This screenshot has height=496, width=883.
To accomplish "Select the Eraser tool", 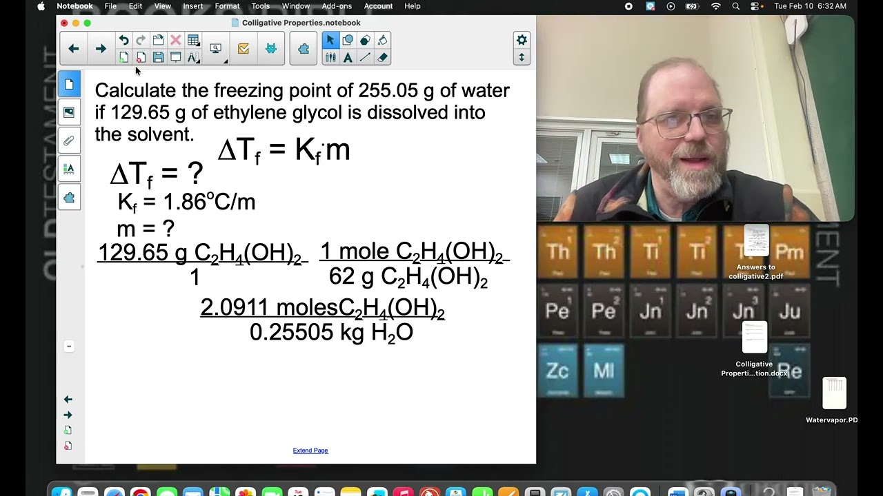I will tap(382, 58).
